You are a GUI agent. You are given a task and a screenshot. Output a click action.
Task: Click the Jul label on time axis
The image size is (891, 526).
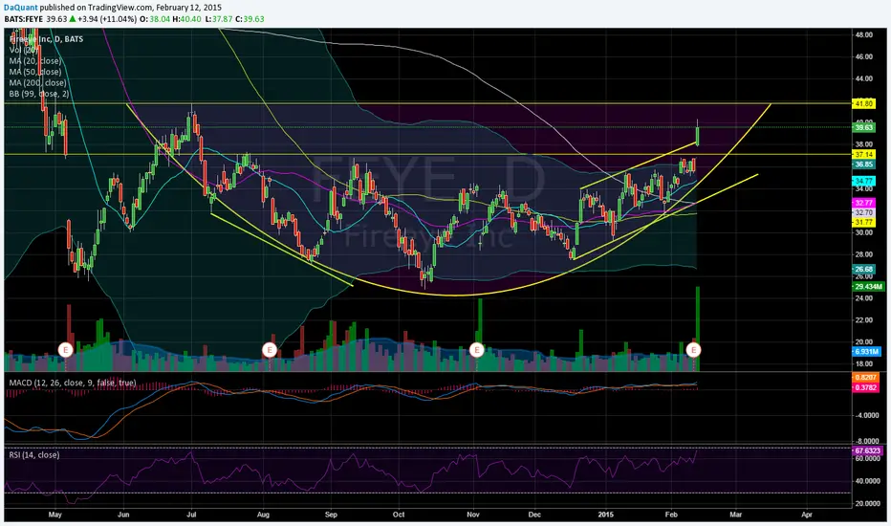[191, 515]
